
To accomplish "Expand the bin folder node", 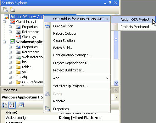I will 10,62.
